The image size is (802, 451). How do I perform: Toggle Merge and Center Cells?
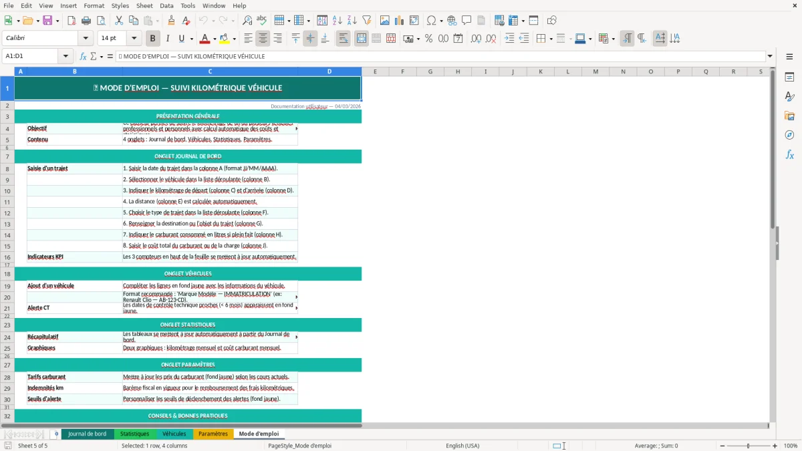[362, 39]
